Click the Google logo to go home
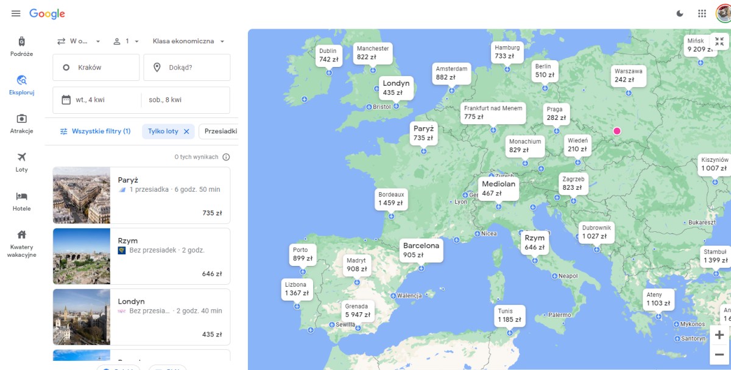731x370 pixels. (x=48, y=13)
